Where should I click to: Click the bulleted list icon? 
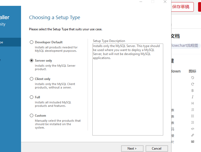tap(192, 116)
